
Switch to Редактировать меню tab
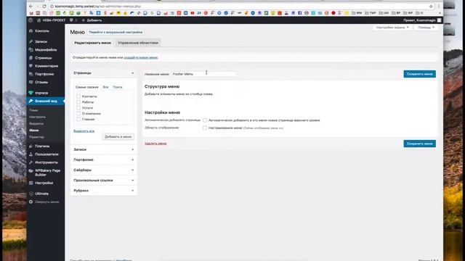pyautogui.click(x=92, y=43)
